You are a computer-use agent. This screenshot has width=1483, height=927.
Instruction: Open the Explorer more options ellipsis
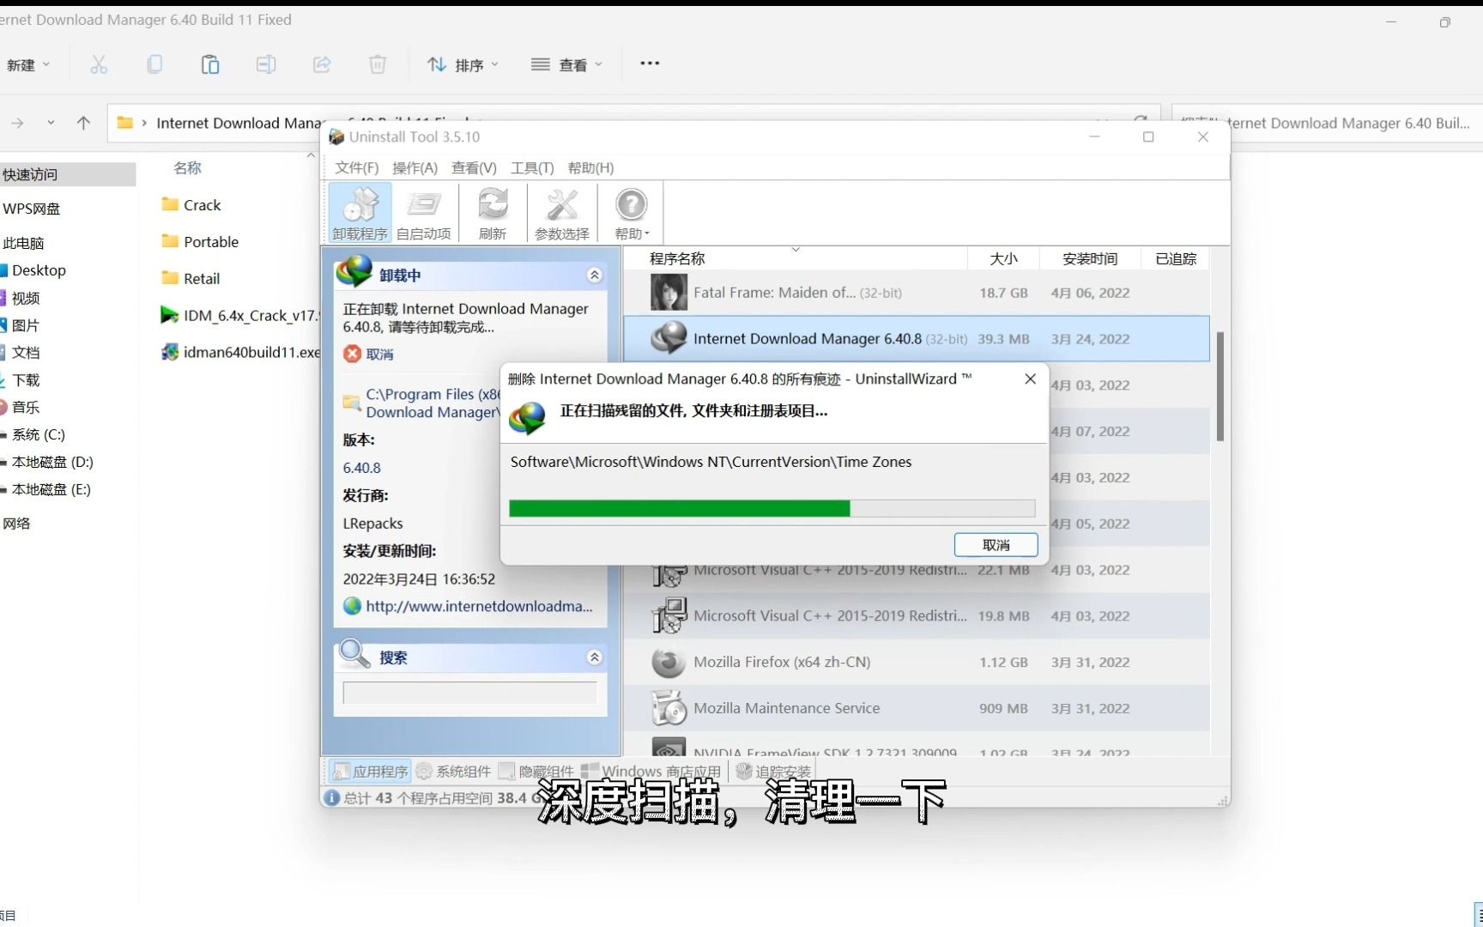pyautogui.click(x=650, y=63)
